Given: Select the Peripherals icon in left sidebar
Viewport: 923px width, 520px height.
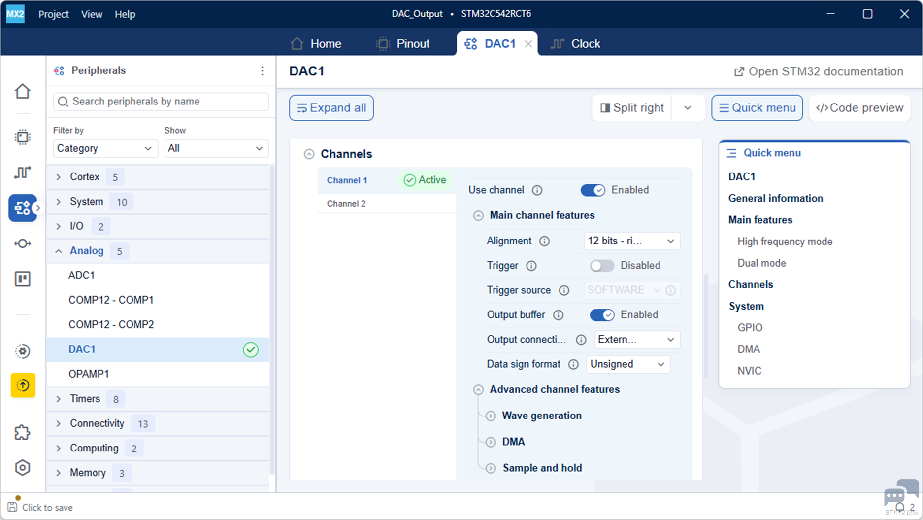Looking at the screenshot, I should coord(23,208).
